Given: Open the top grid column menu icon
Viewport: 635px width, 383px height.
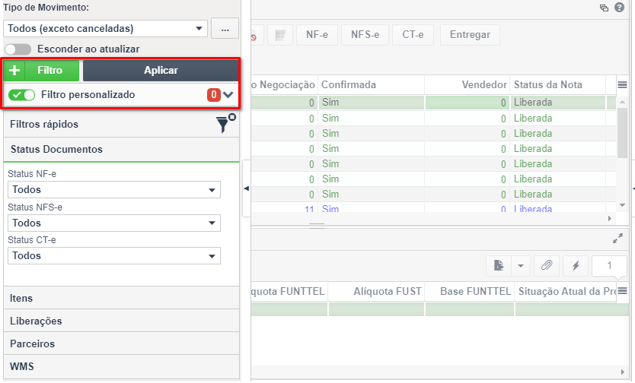Looking at the screenshot, I should (623, 84).
